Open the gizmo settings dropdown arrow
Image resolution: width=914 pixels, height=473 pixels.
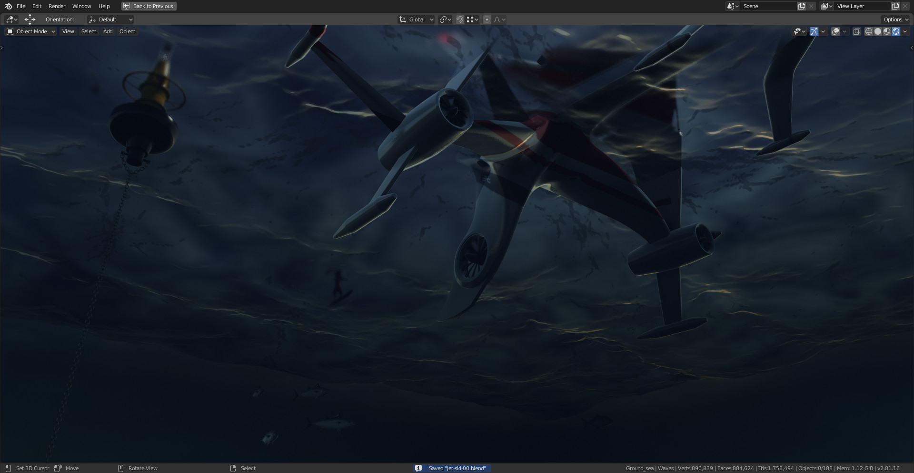coord(823,31)
